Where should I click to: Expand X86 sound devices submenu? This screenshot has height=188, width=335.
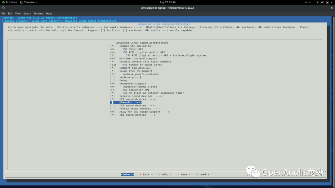pyautogui.click(x=133, y=115)
